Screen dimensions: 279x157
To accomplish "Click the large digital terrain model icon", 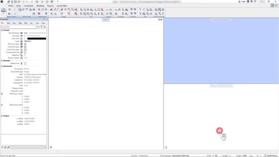I will [x=3, y=10].
